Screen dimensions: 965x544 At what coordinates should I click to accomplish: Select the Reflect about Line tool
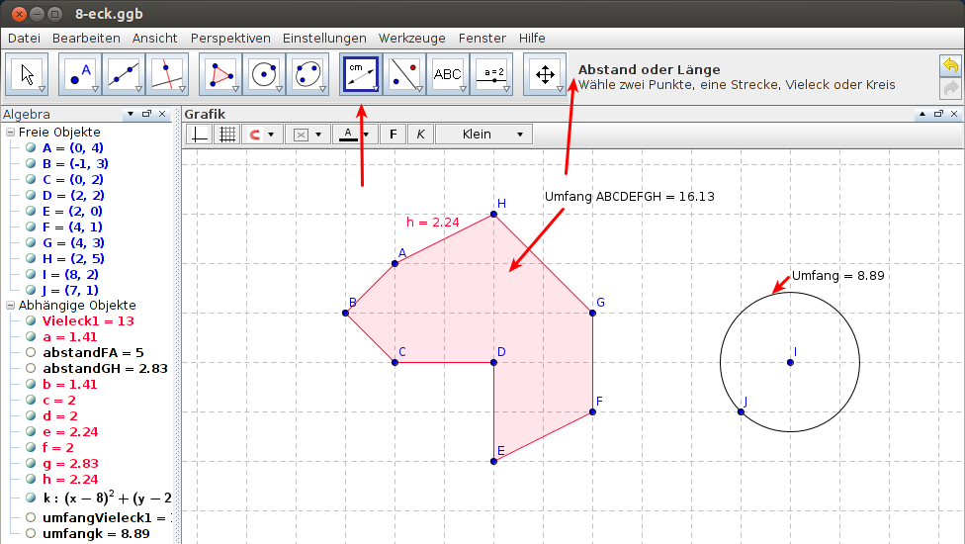(x=404, y=74)
